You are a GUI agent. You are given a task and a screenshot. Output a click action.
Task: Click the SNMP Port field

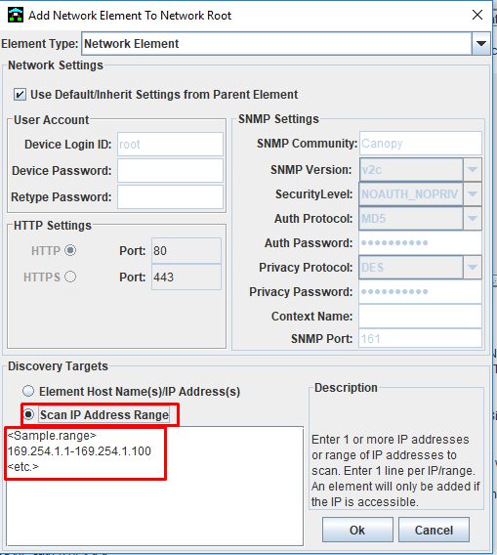tap(420, 338)
